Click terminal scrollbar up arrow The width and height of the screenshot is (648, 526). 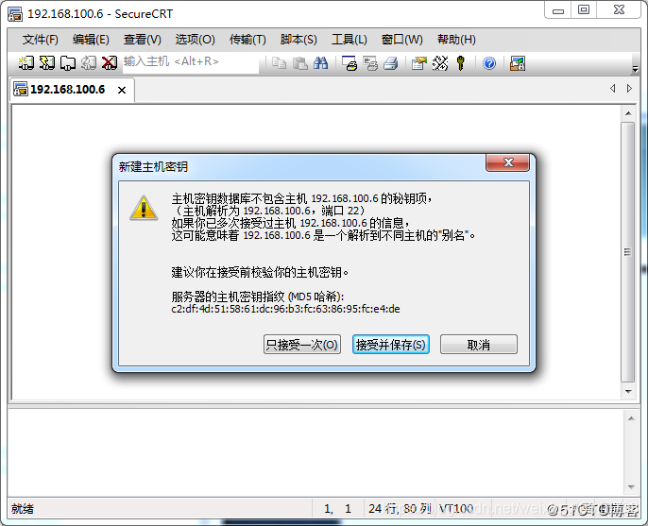(628, 113)
